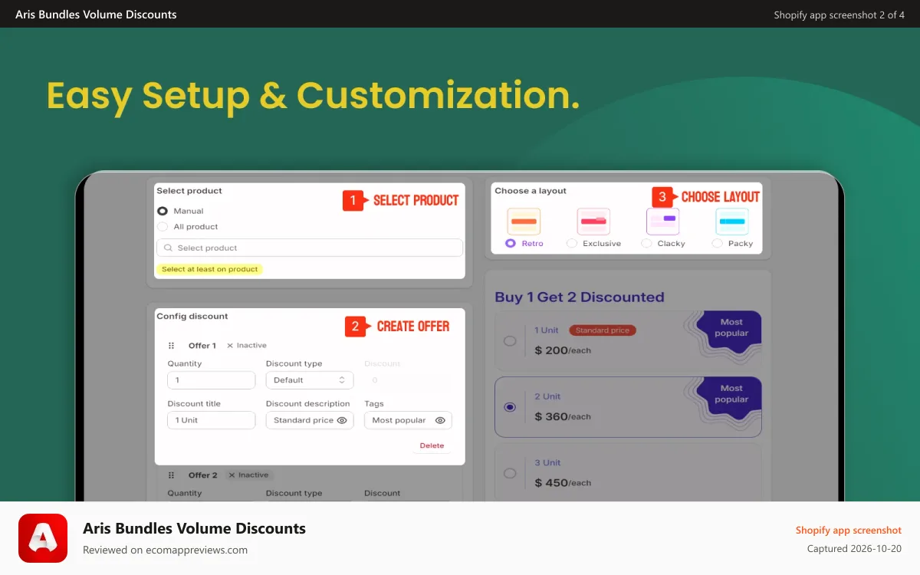The image size is (920, 575).
Task: Toggle eye icon in Tags field
Action: (x=440, y=420)
